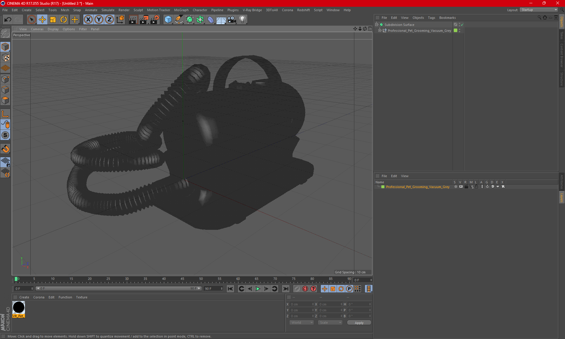Open the Content Browser side tab
565x339 pixels.
pyautogui.click(x=562, y=55)
